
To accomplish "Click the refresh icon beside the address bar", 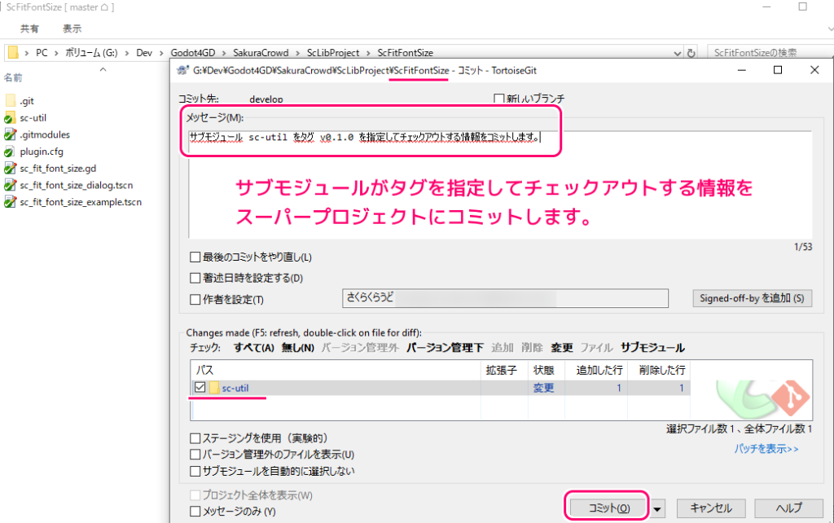I will (x=691, y=53).
